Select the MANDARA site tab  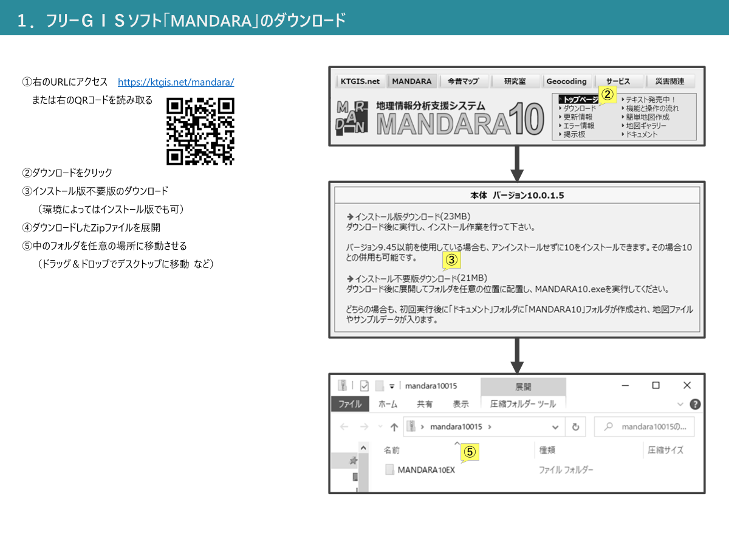click(x=412, y=81)
